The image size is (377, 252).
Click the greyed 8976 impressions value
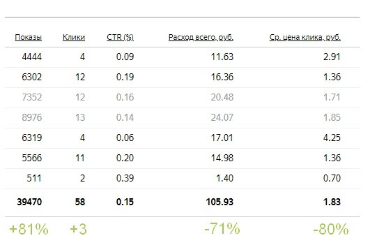pyautogui.click(x=32, y=117)
